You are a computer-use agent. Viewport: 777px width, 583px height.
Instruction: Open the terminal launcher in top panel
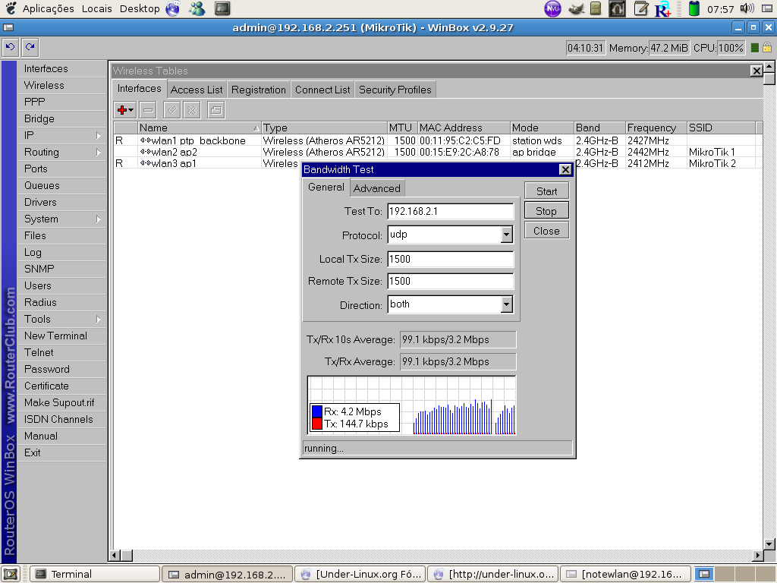pyautogui.click(x=222, y=9)
